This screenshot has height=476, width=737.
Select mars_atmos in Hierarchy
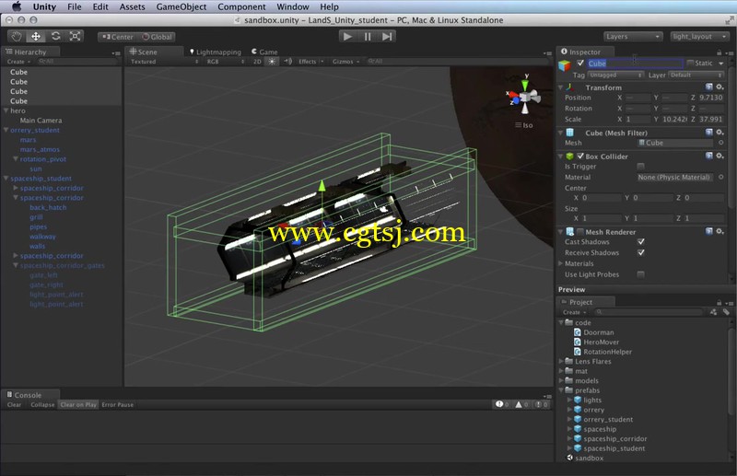(x=40, y=149)
